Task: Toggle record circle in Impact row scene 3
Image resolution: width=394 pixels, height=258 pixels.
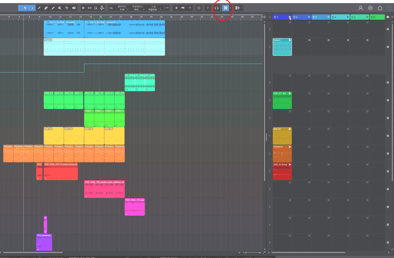Action: (329, 40)
